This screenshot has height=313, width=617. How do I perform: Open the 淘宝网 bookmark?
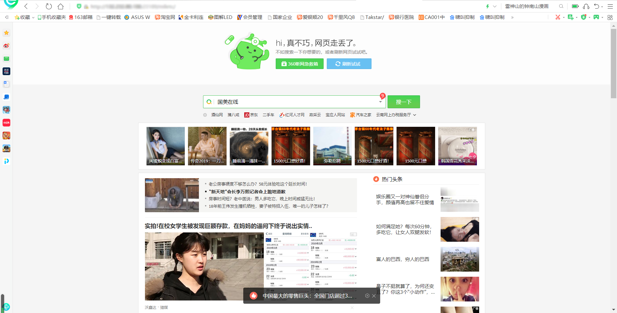pos(165,17)
